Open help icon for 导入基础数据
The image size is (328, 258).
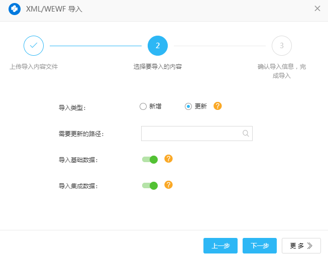click(x=168, y=159)
